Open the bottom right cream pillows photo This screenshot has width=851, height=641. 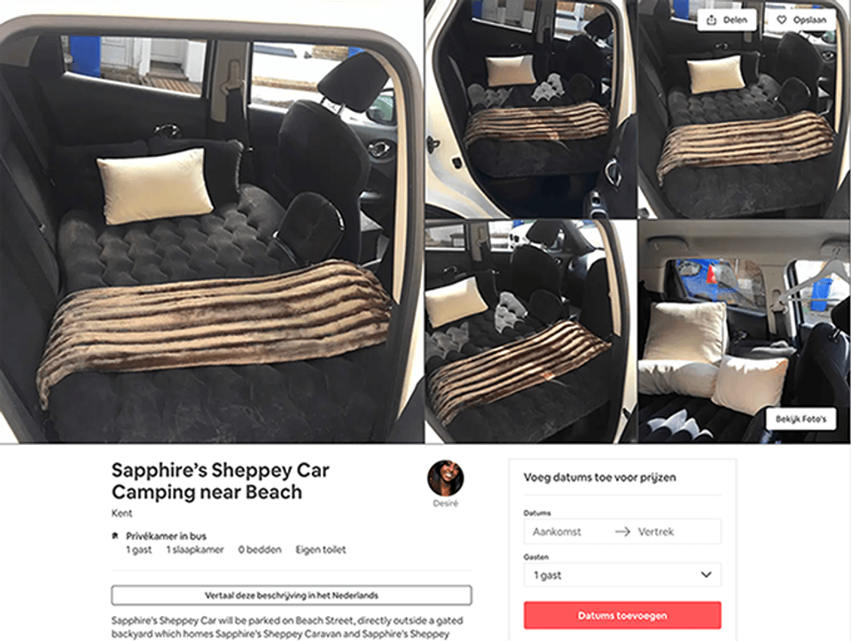pyautogui.click(x=744, y=332)
